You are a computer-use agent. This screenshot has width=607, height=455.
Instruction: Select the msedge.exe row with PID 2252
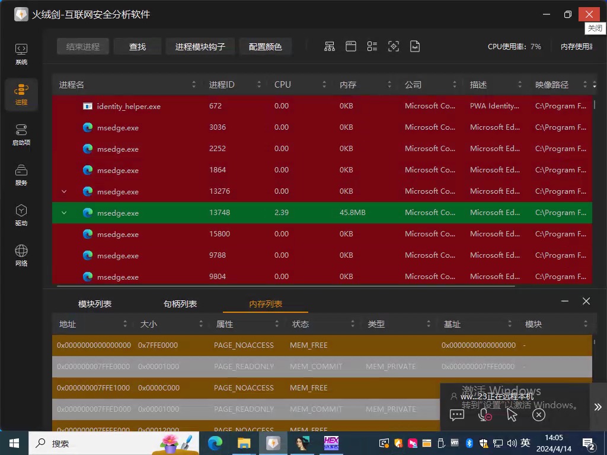(322, 149)
